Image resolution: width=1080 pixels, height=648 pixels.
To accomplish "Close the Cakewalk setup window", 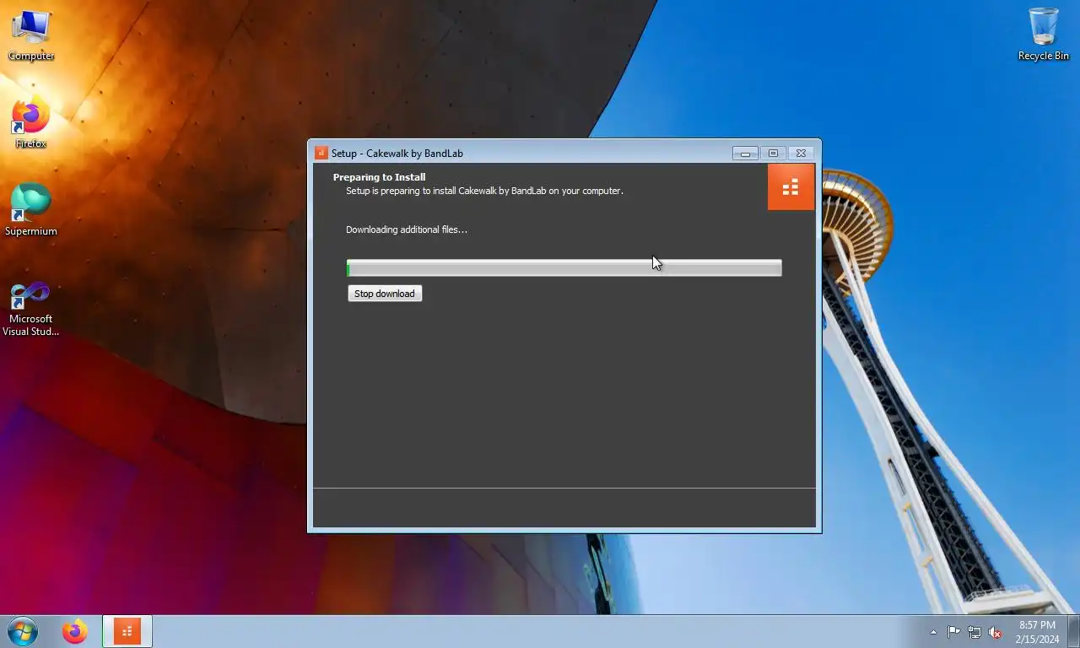I will [x=801, y=154].
